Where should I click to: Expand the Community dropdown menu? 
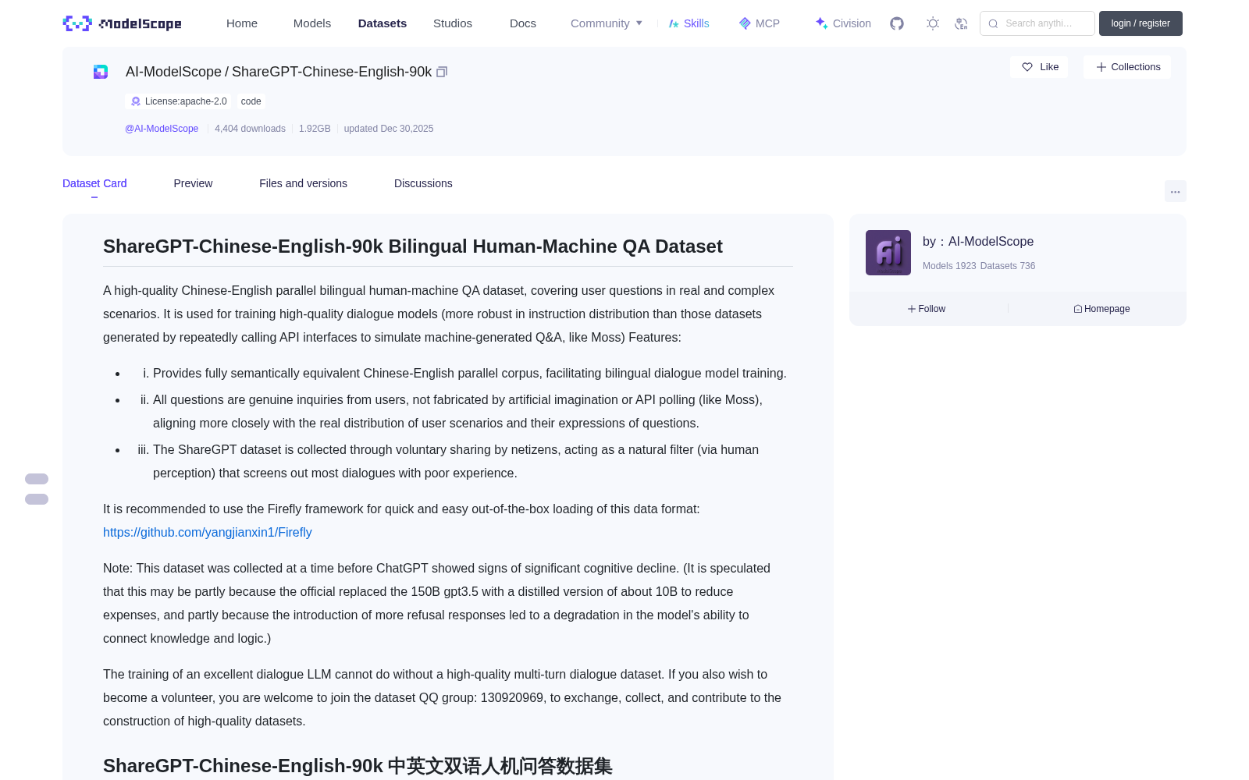coord(607,23)
